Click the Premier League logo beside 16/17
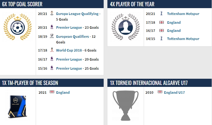 (52, 59)
